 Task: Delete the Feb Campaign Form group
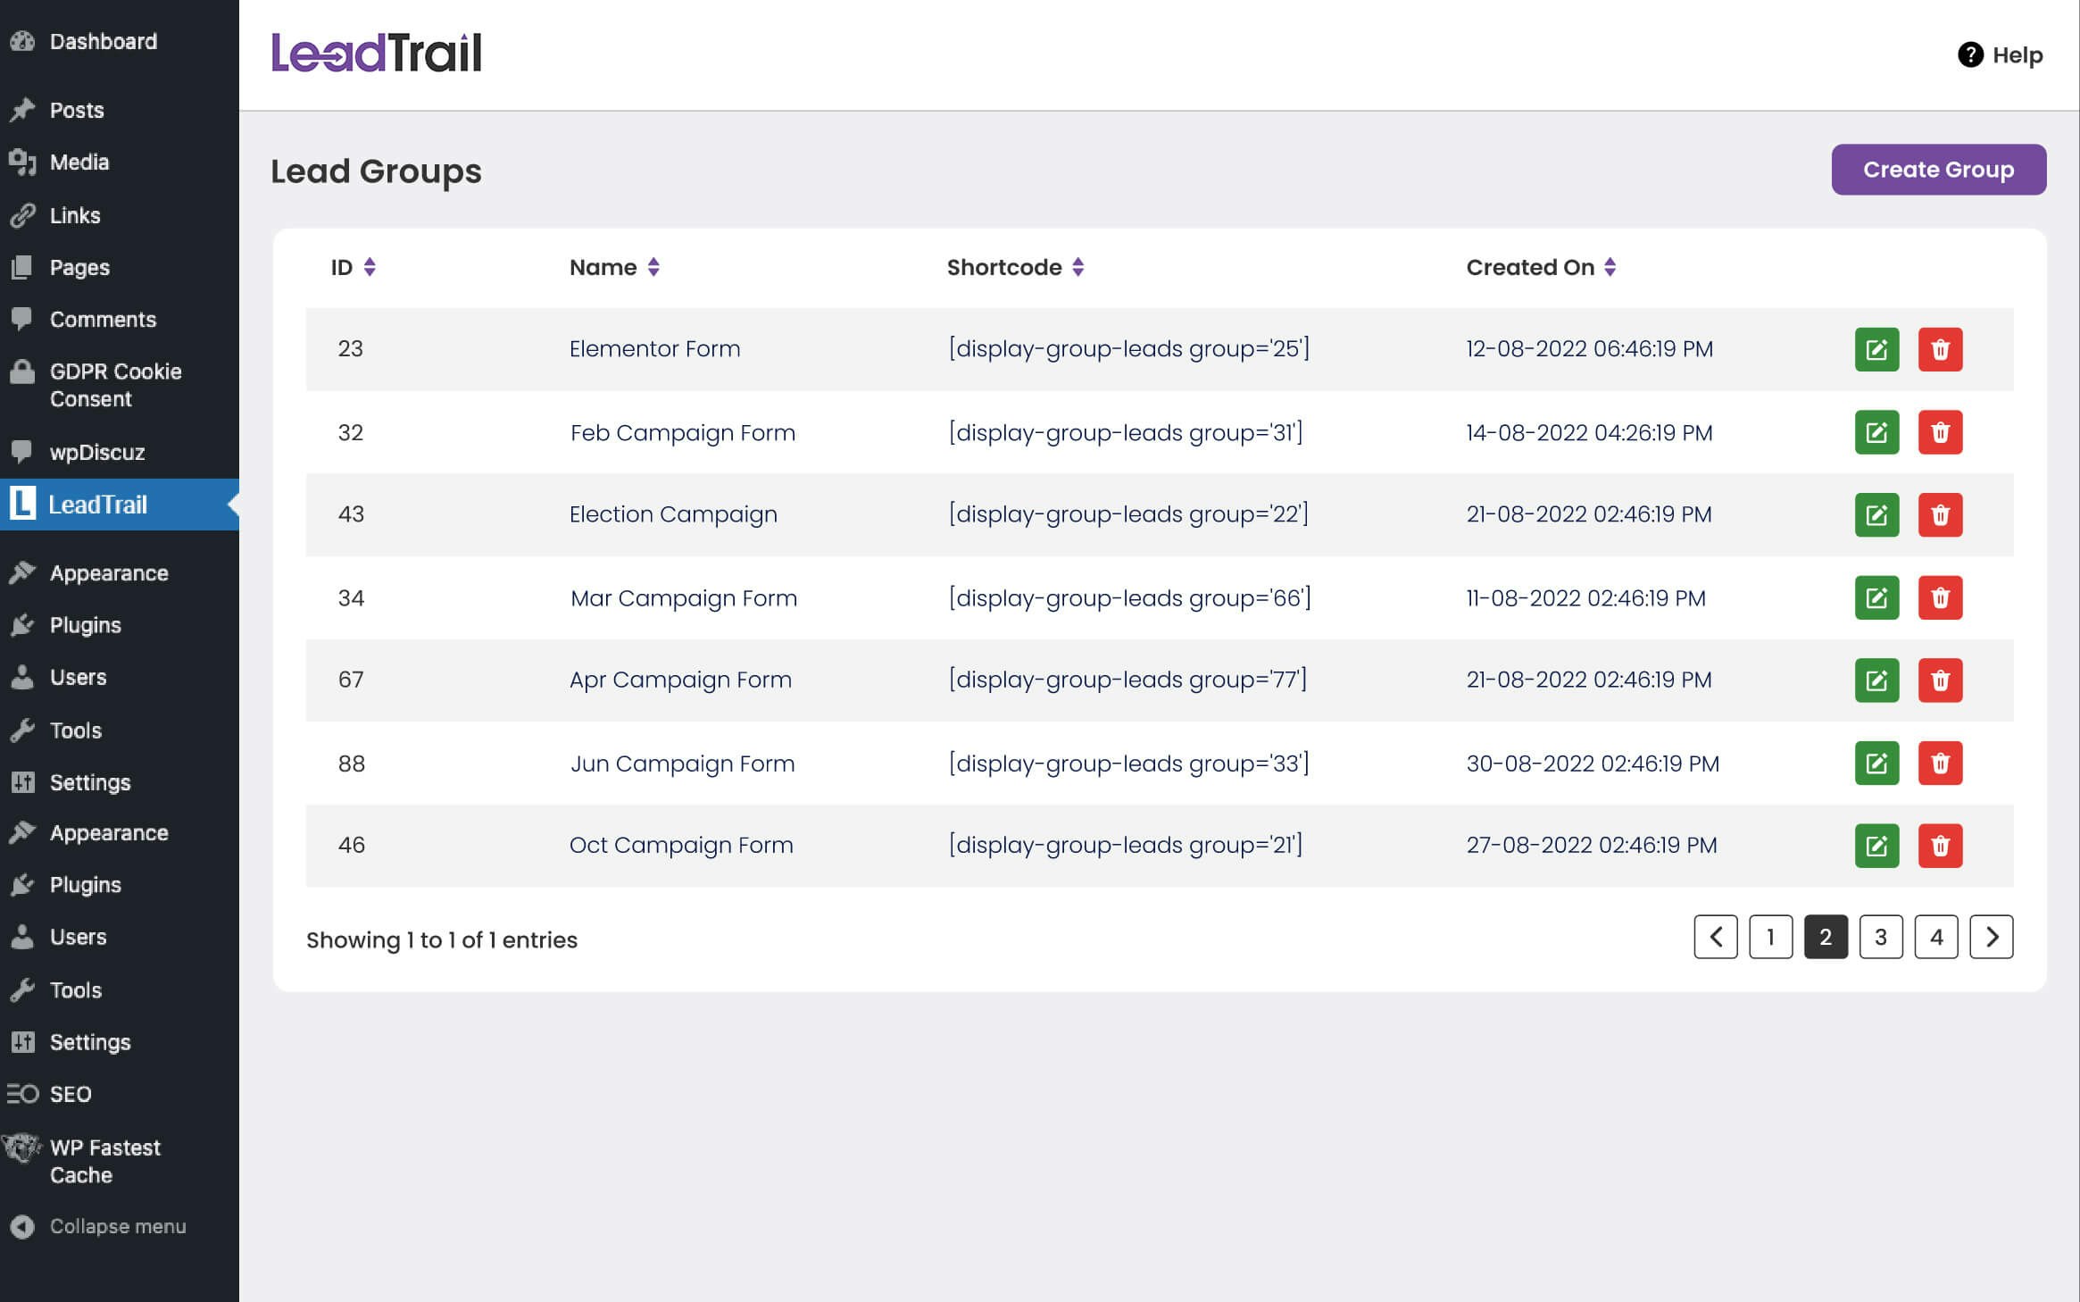coord(1940,432)
